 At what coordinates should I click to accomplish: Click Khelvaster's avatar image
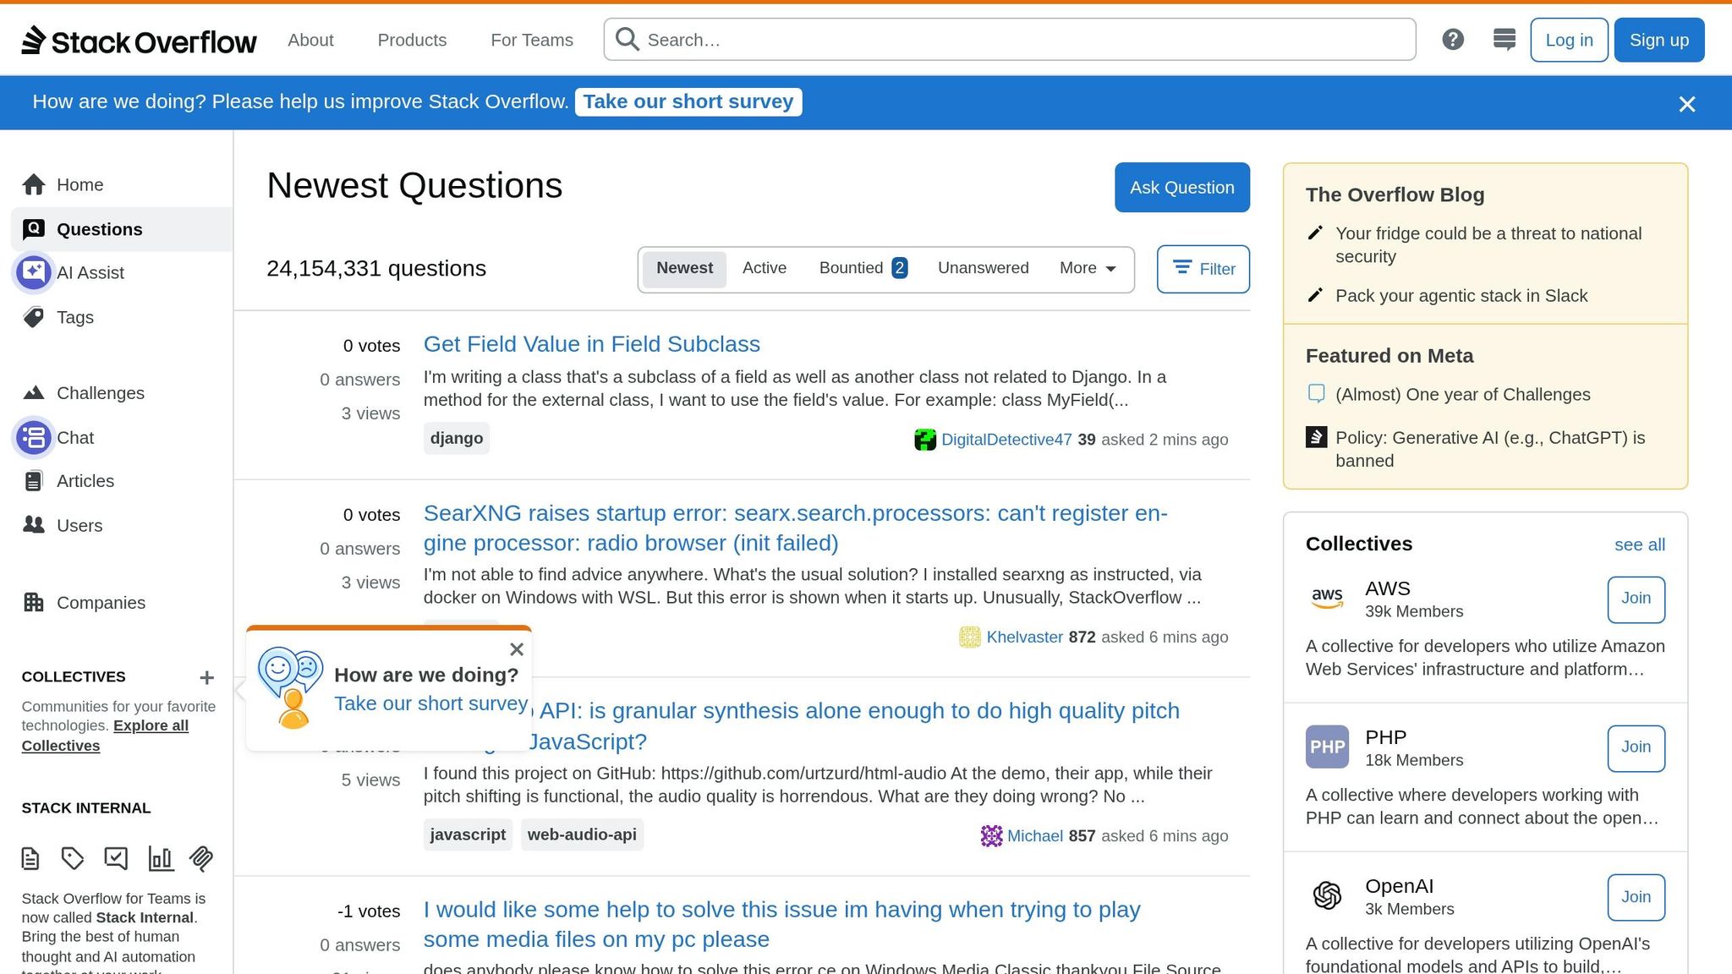970,637
